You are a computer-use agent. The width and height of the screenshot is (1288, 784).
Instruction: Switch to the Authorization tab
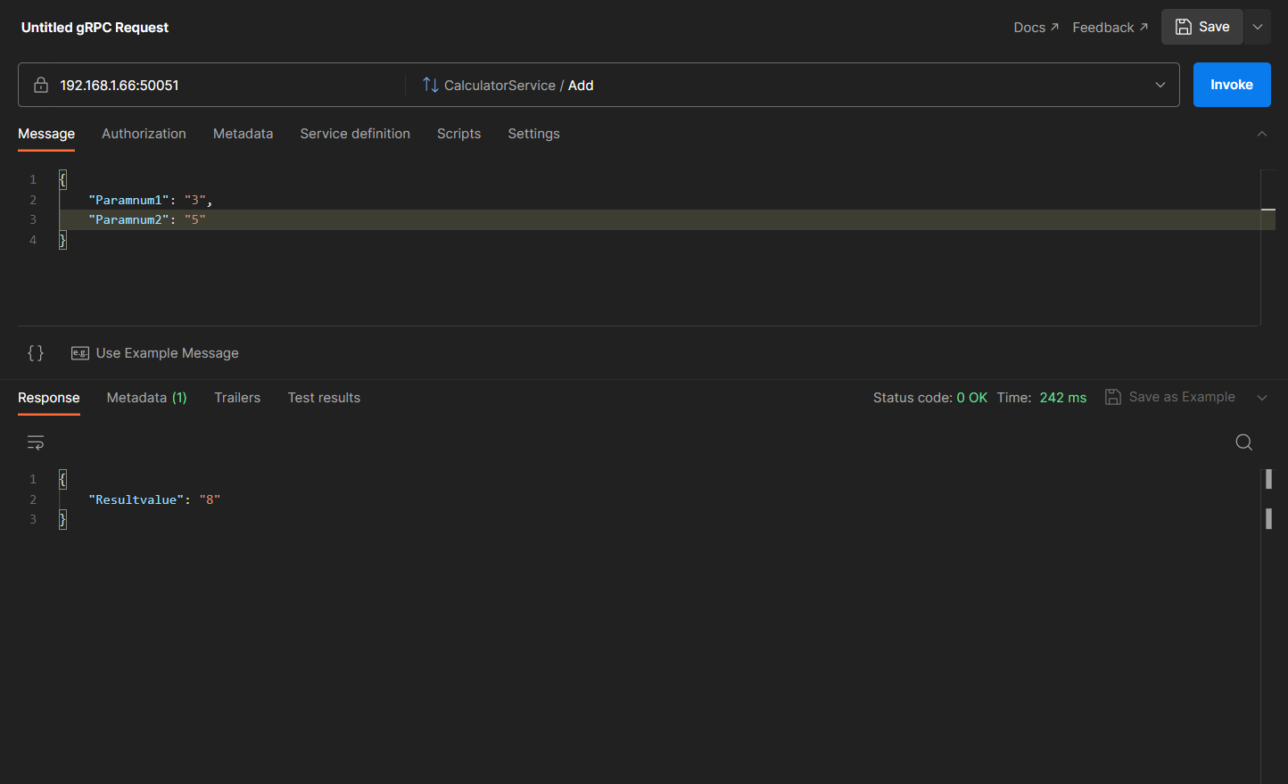[x=144, y=134]
